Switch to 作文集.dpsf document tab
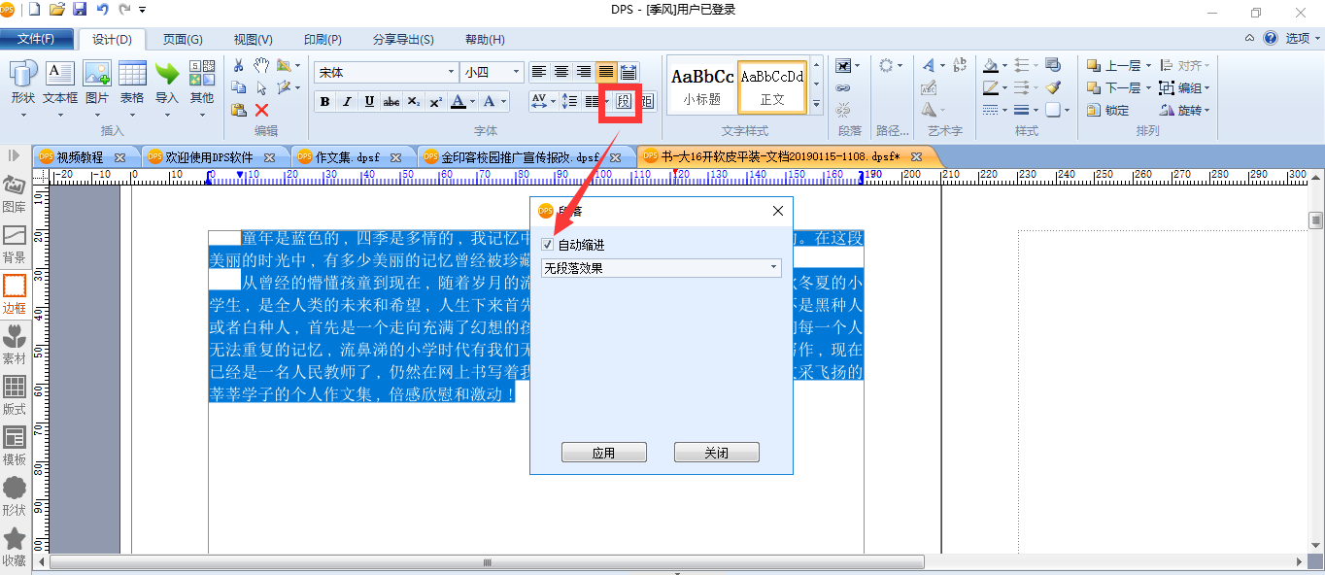 click(x=347, y=156)
